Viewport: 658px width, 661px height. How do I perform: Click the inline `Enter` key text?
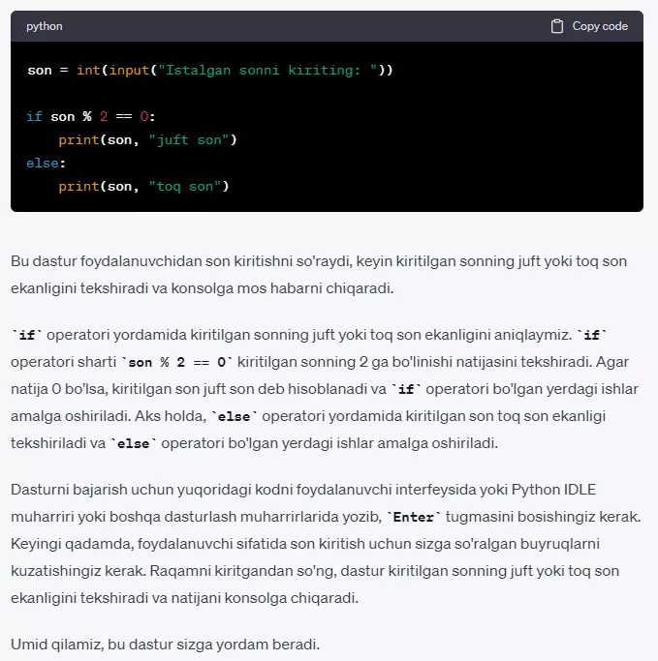click(x=413, y=517)
